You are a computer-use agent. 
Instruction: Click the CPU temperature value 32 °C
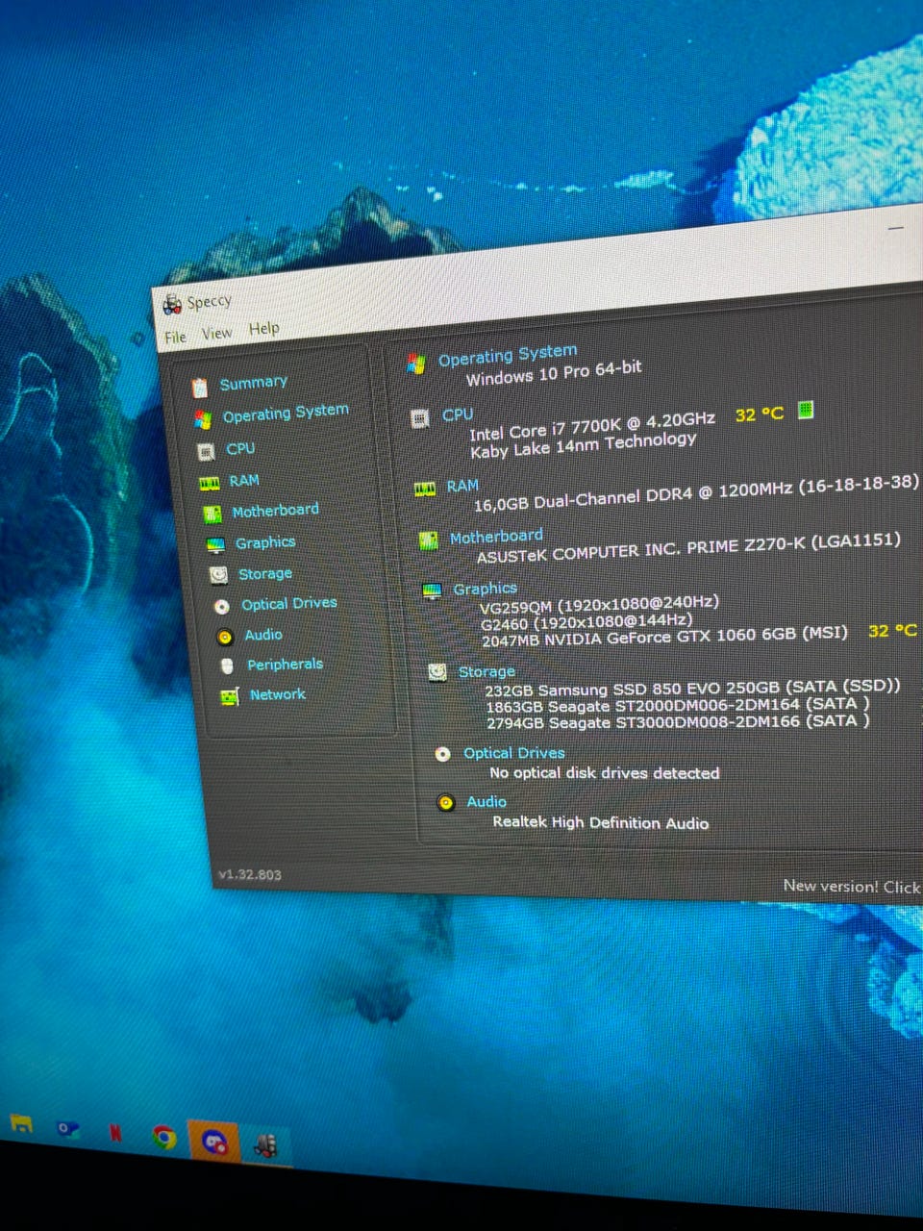[760, 415]
